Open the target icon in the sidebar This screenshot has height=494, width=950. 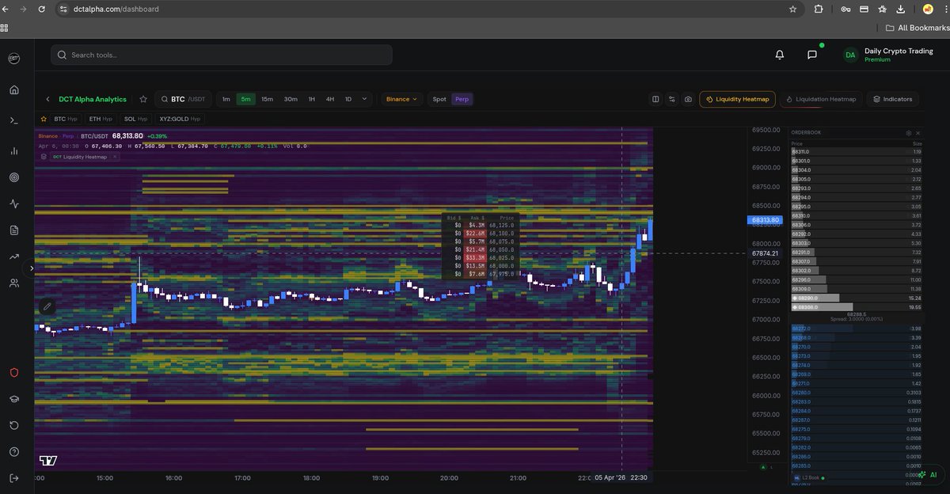coord(13,177)
